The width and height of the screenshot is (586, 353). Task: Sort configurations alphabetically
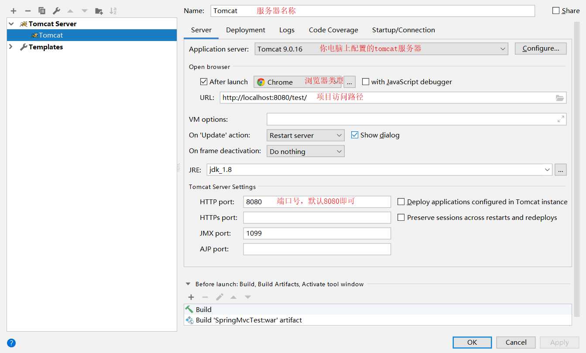point(113,11)
